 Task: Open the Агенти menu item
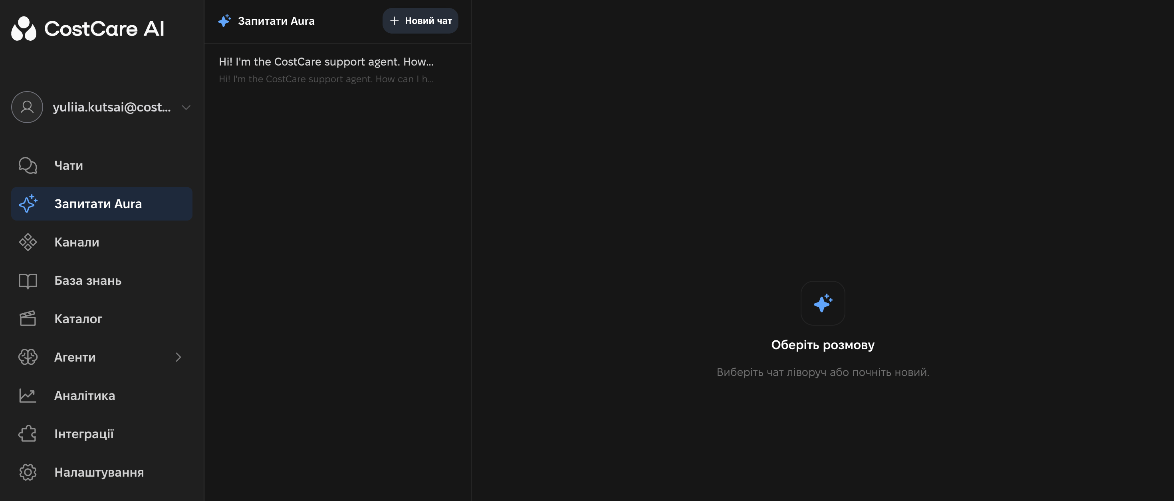pyautogui.click(x=102, y=357)
